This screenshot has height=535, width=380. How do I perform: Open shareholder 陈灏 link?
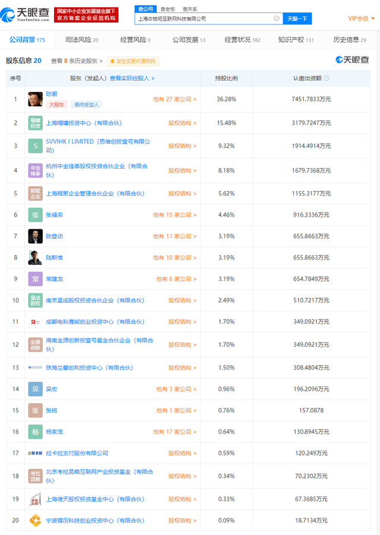52,94
